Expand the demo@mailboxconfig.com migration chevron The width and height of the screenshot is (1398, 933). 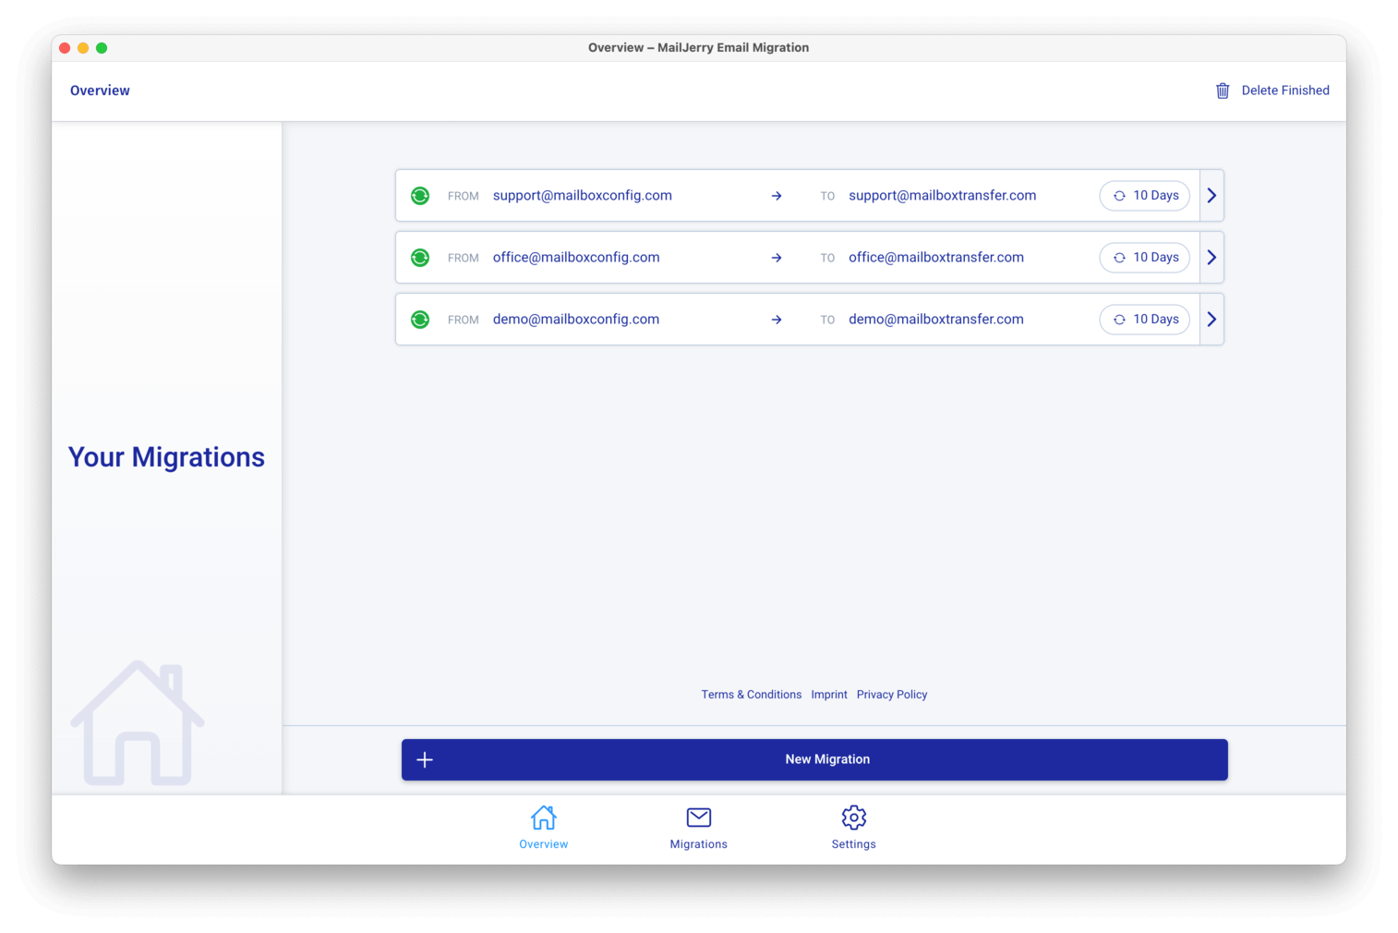[1211, 320]
